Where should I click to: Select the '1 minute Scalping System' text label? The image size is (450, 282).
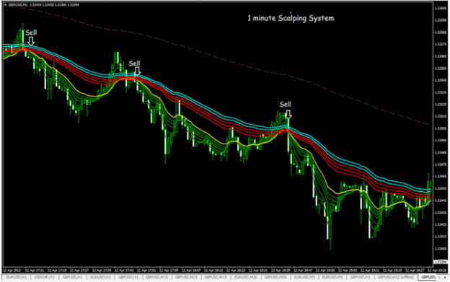[291, 18]
